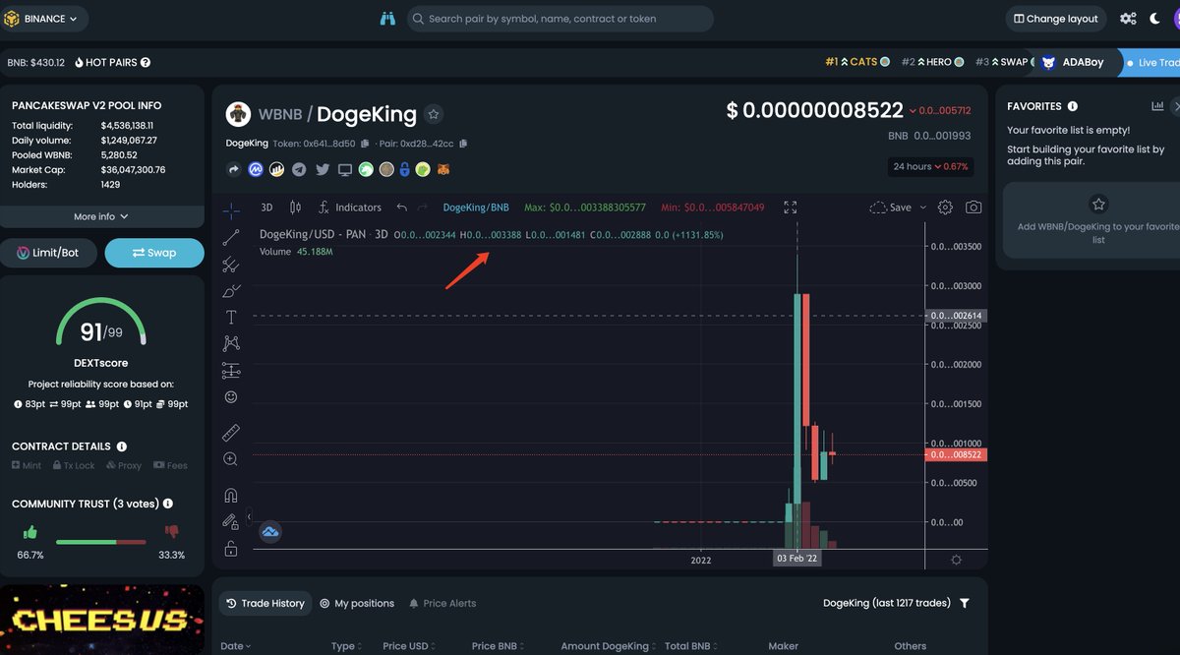Click the Change layout button
1180x655 pixels.
1056,19
